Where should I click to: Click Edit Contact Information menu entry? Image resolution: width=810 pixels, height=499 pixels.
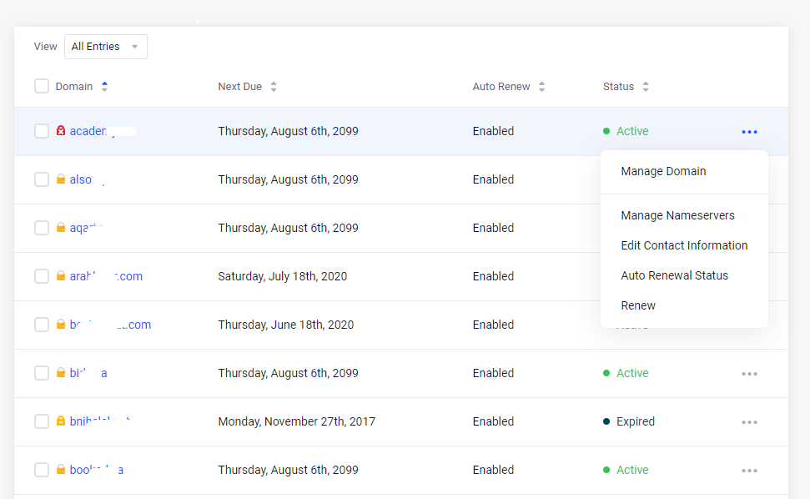(x=684, y=245)
